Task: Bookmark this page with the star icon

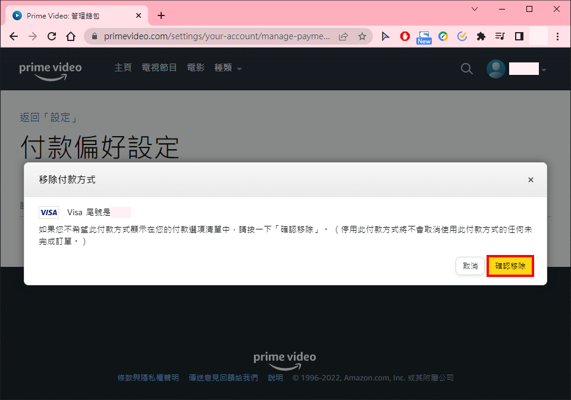Action: pyautogui.click(x=362, y=36)
